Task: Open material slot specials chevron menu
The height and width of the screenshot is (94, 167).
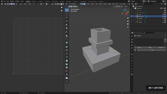Action: 165,44
